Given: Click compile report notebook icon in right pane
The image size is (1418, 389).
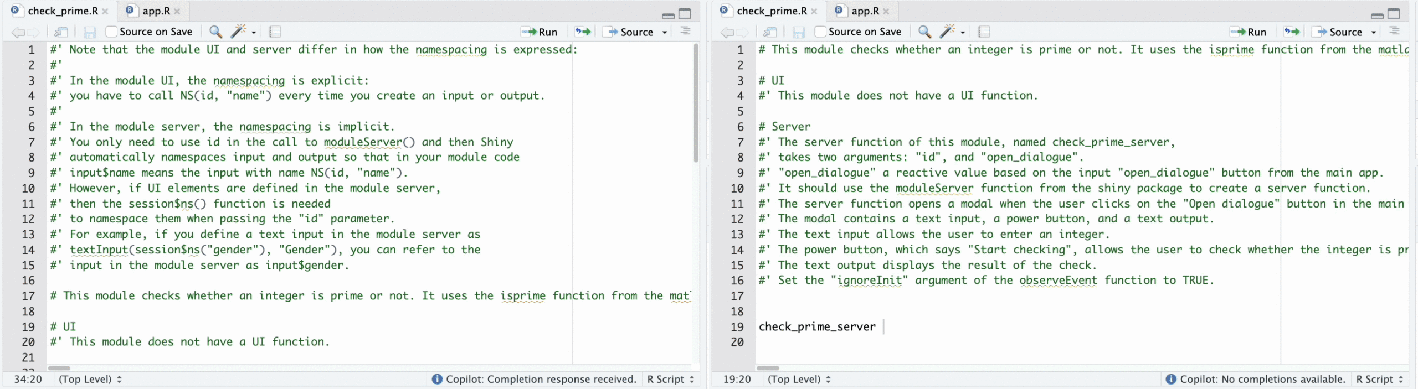Looking at the screenshot, I should point(984,32).
